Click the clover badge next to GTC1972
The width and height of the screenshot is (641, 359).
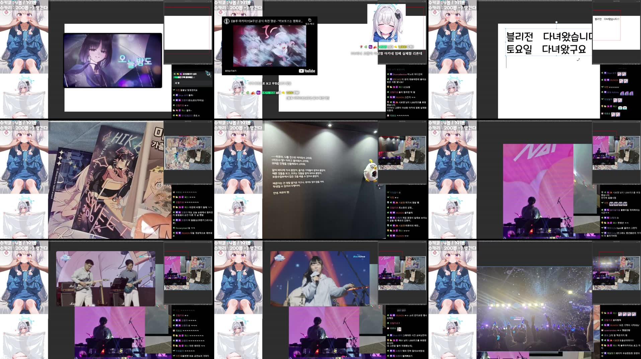click(388, 79)
